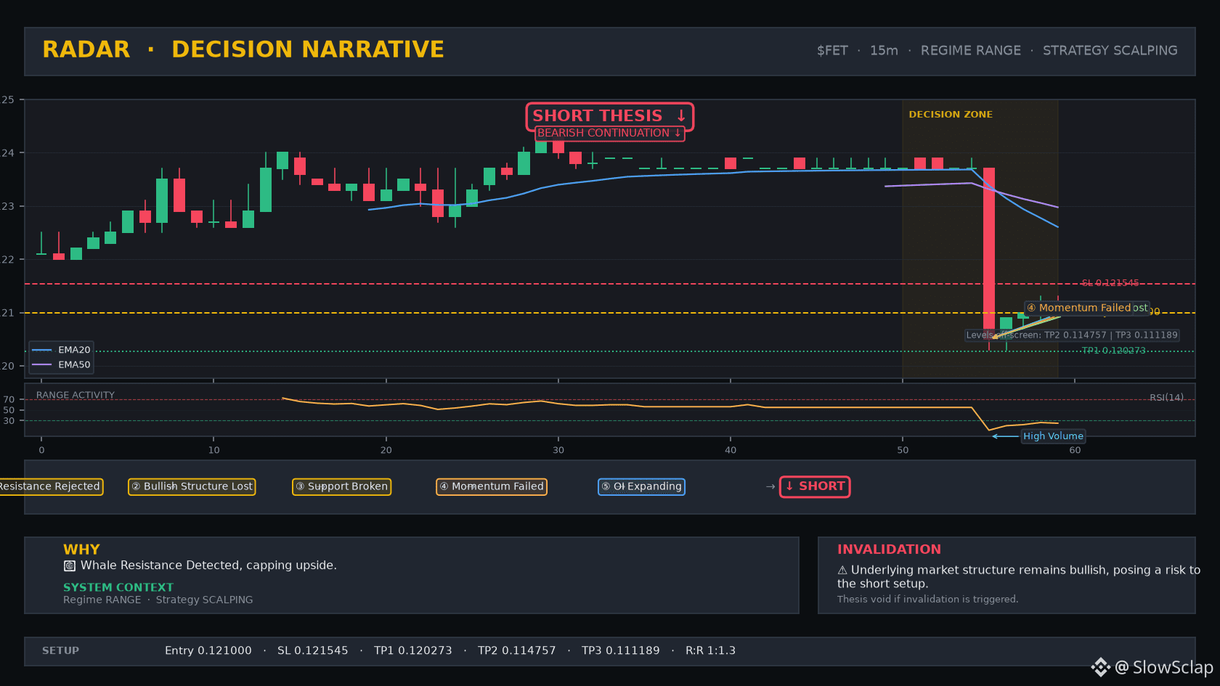Select TP2 0.114757 in the setup bar

pos(517,651)
